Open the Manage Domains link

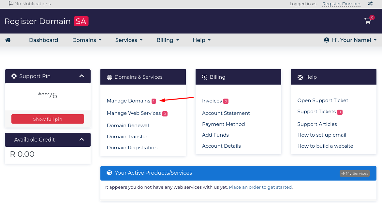128,101
